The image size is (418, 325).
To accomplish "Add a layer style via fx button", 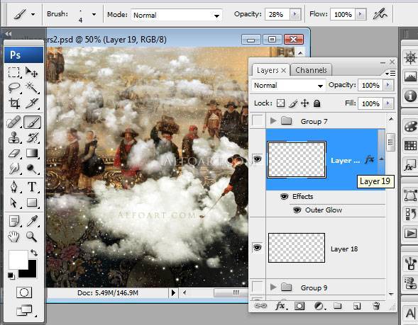I will (x=281, y=306).
